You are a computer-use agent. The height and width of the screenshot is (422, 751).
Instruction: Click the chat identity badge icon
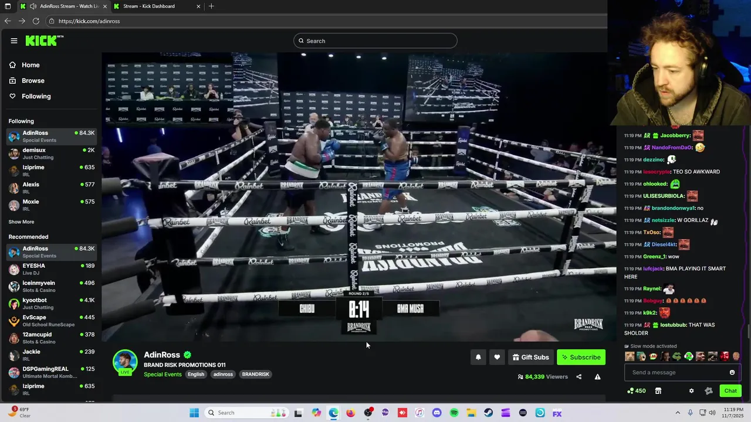[x=708, y=391]
